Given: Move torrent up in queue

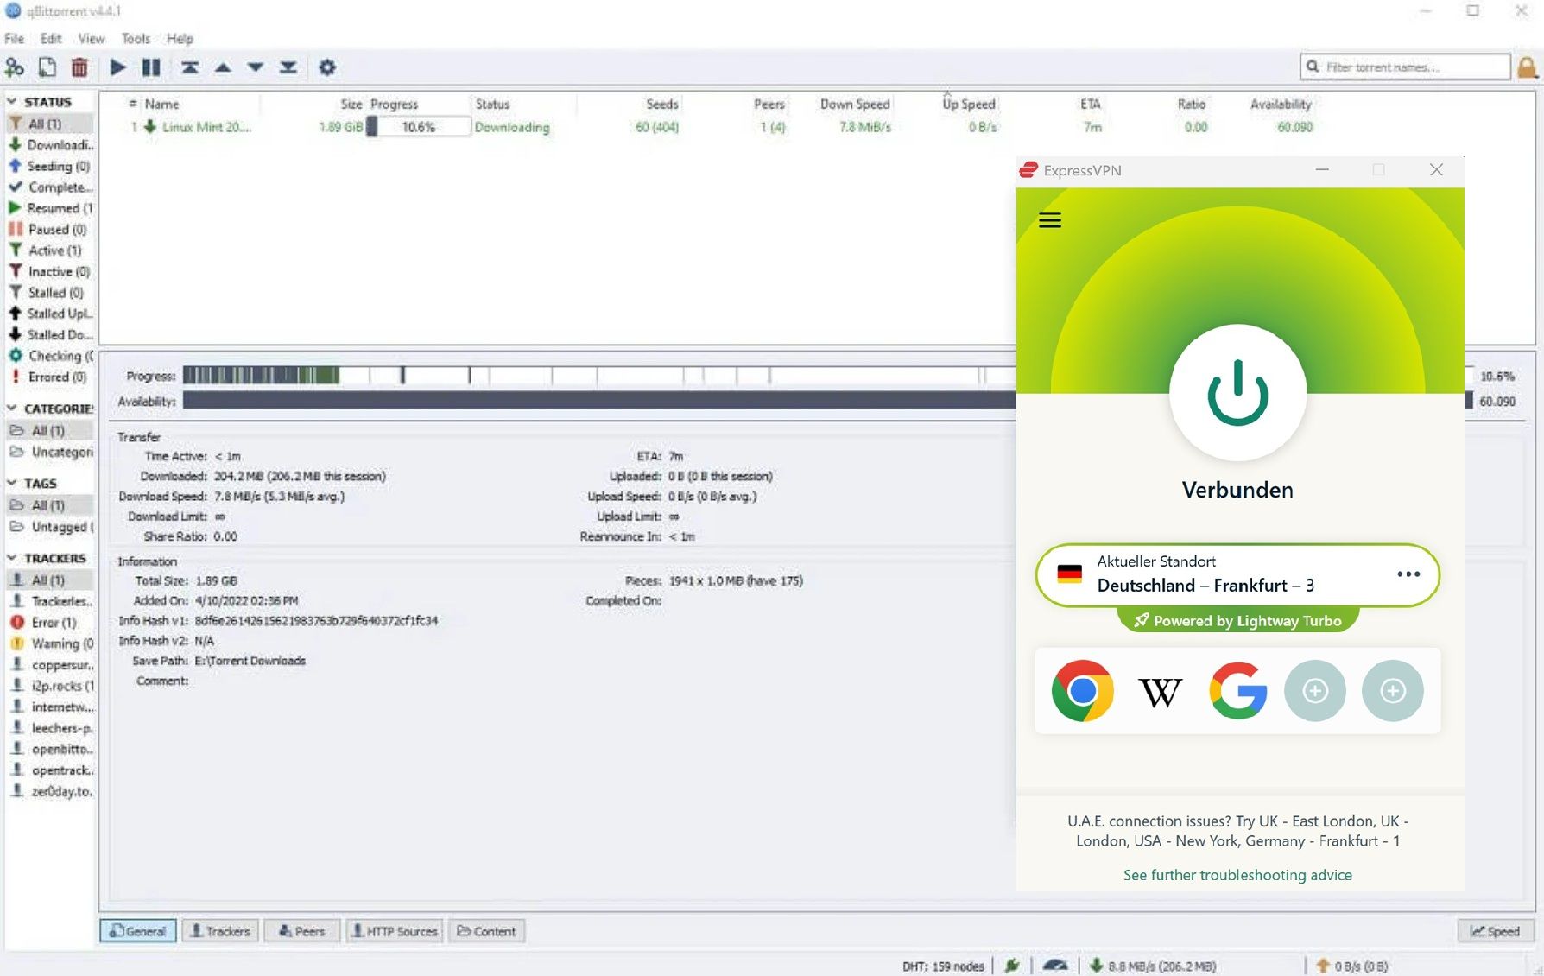Looking at the screenshot, I should 223,67.
